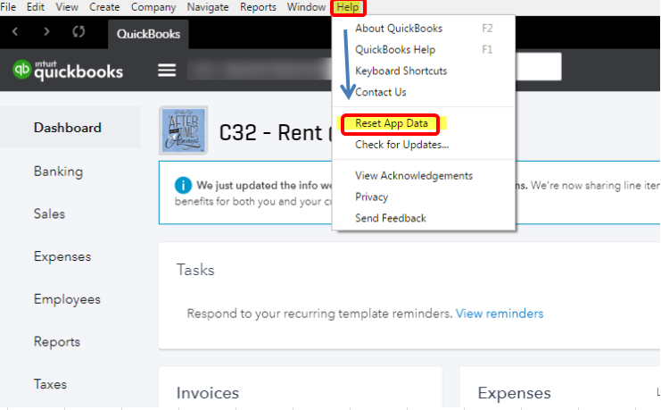
Task: Click the blue info icon
Action: coord(183,186)
